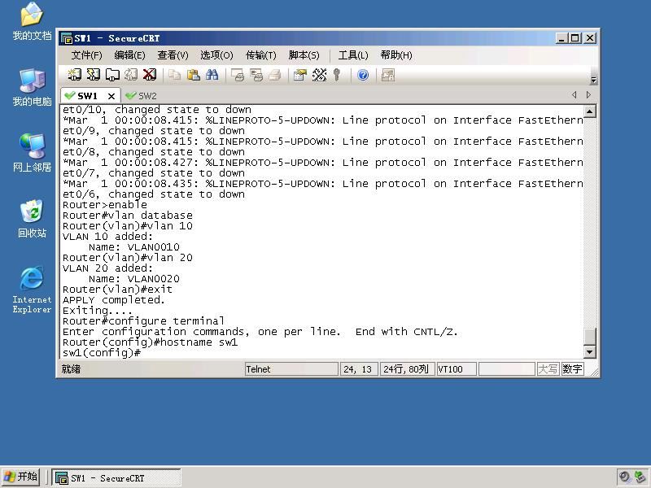This screenshot has width=651, height=488.
Task: Close the SW1 tab with its X
Action: (111, 96)
